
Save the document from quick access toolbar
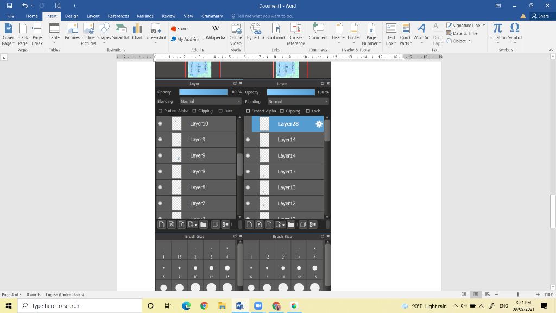10,5
